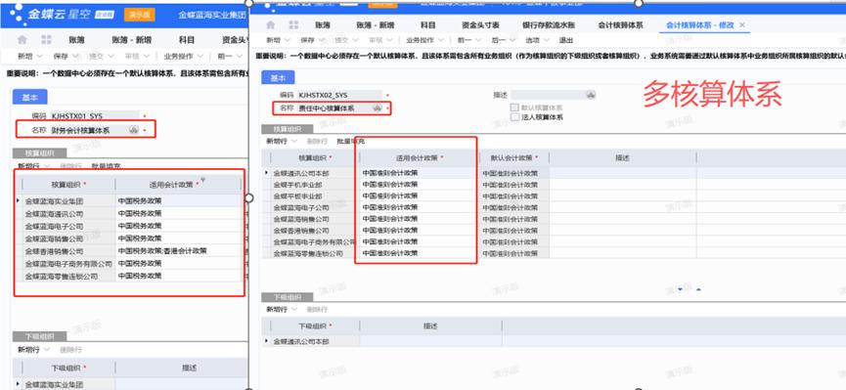This screenshot has width=846, height=390.
Task: Go to home icon in the 责任中心核算体系 window
Action: coord(271,24)
